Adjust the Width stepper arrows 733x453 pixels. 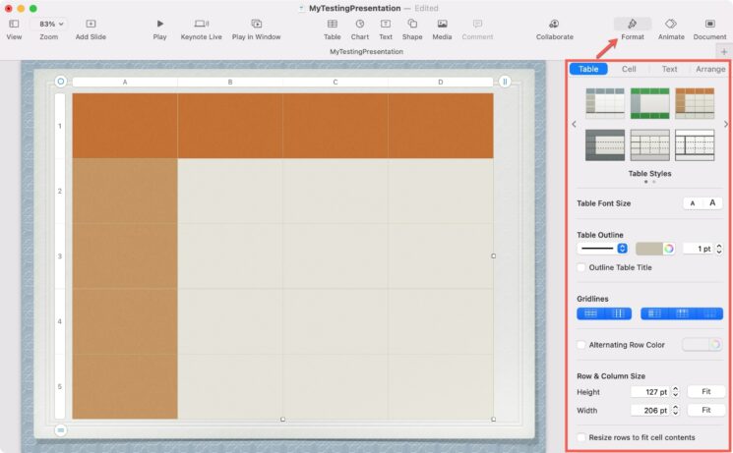point(676,411)
